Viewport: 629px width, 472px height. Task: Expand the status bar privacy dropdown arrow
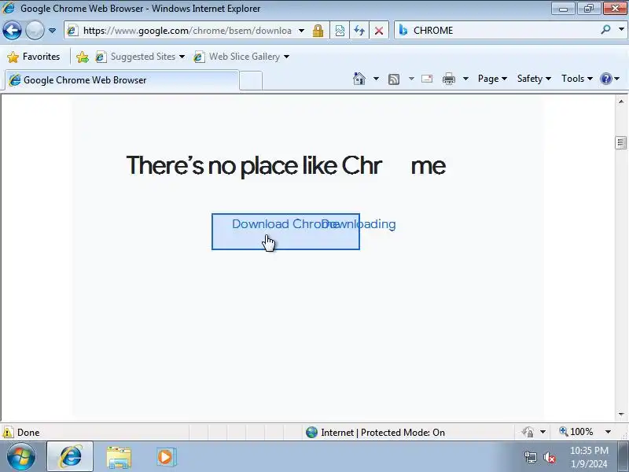click(543, 432)
